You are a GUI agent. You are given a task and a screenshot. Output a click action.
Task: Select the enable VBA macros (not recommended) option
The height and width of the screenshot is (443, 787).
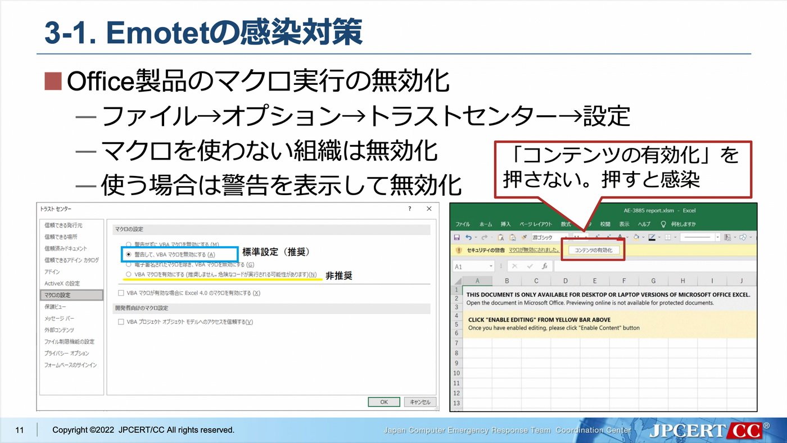point(129,274)
